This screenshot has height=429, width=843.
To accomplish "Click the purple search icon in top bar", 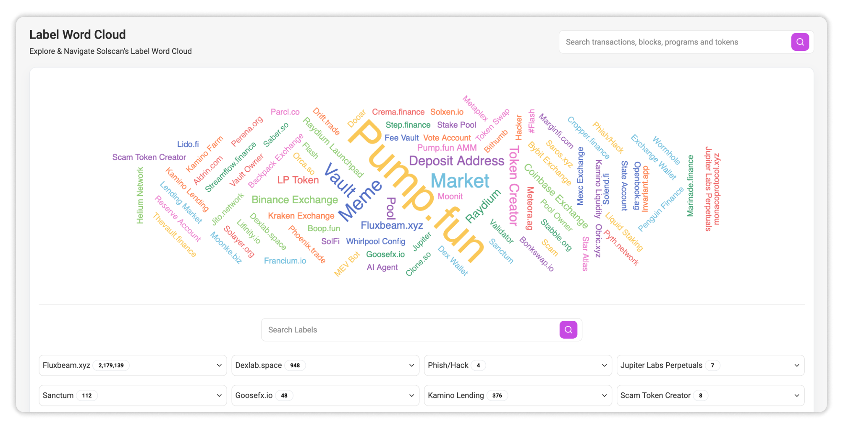I will pyautogui.click(x=800, y=42).
